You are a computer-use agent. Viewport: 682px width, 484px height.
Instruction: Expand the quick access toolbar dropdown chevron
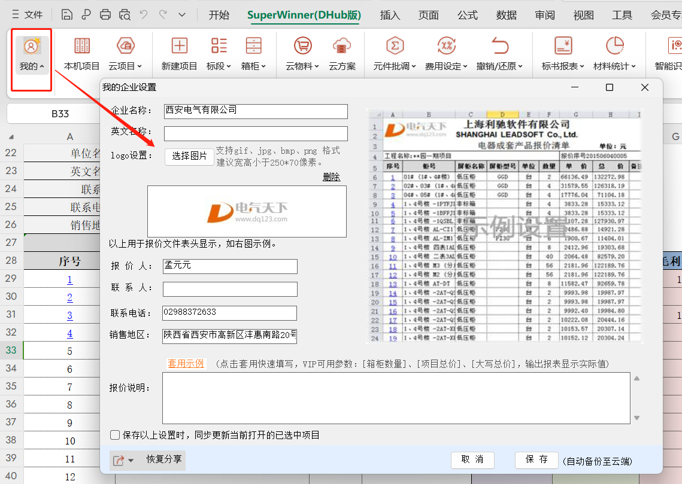(x=182, y=15)
